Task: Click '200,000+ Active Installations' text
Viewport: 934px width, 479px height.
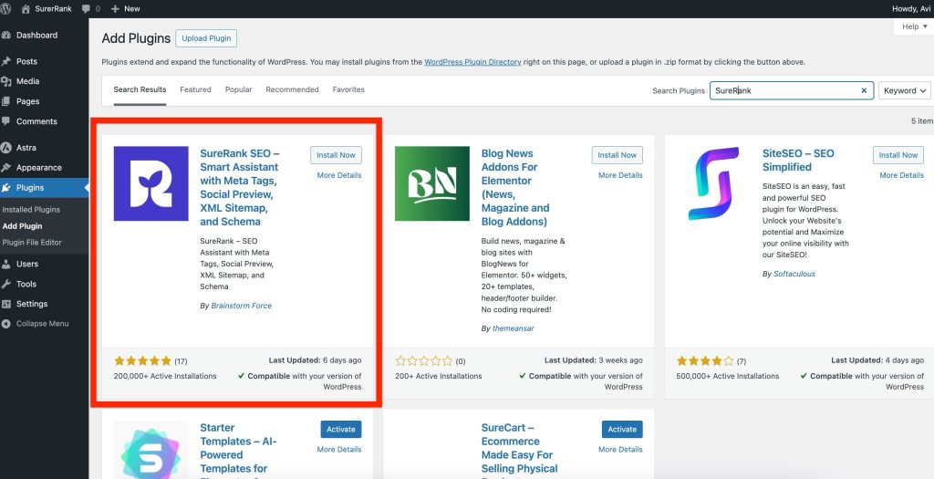Action: point(165,377)
